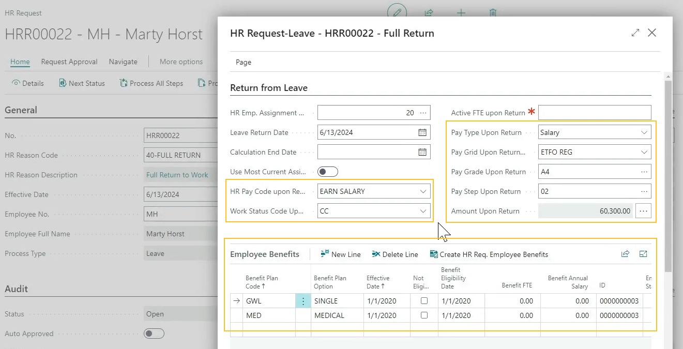Open the Pay Type Upon Return dropdown

pyautogui.click(x=645, y=132)
